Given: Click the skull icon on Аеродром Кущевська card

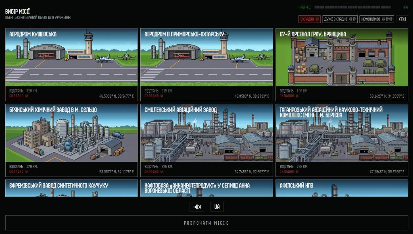Looking at the screenshot, I should (26, 96).
